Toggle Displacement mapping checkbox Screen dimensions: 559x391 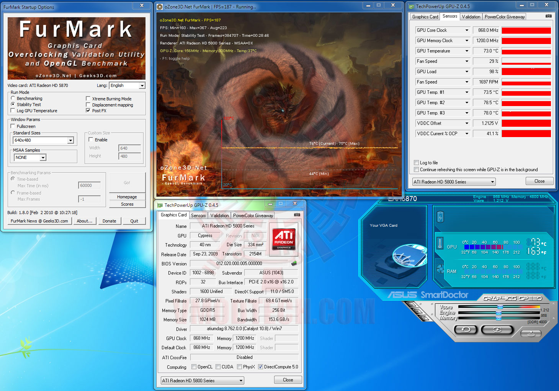coord(88,105)
